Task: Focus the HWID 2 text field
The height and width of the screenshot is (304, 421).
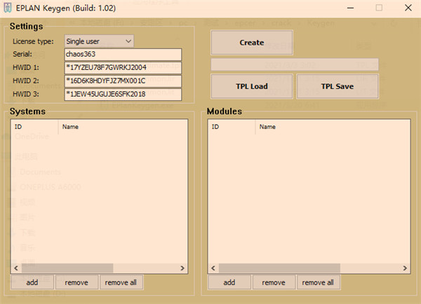Action: click(123, 81)
